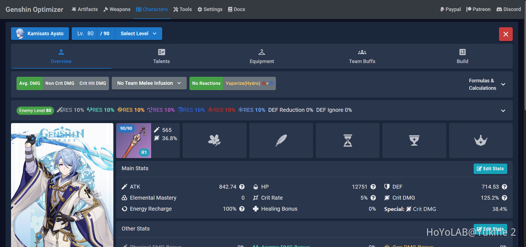526x247 pixels.
Task: Open the Select Level dropdown
Action: point(138,34)
